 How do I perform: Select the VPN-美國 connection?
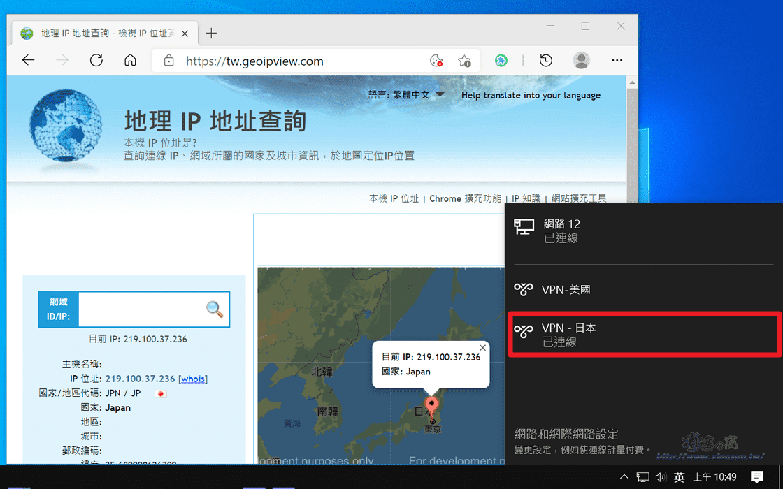tap(644, 289)
